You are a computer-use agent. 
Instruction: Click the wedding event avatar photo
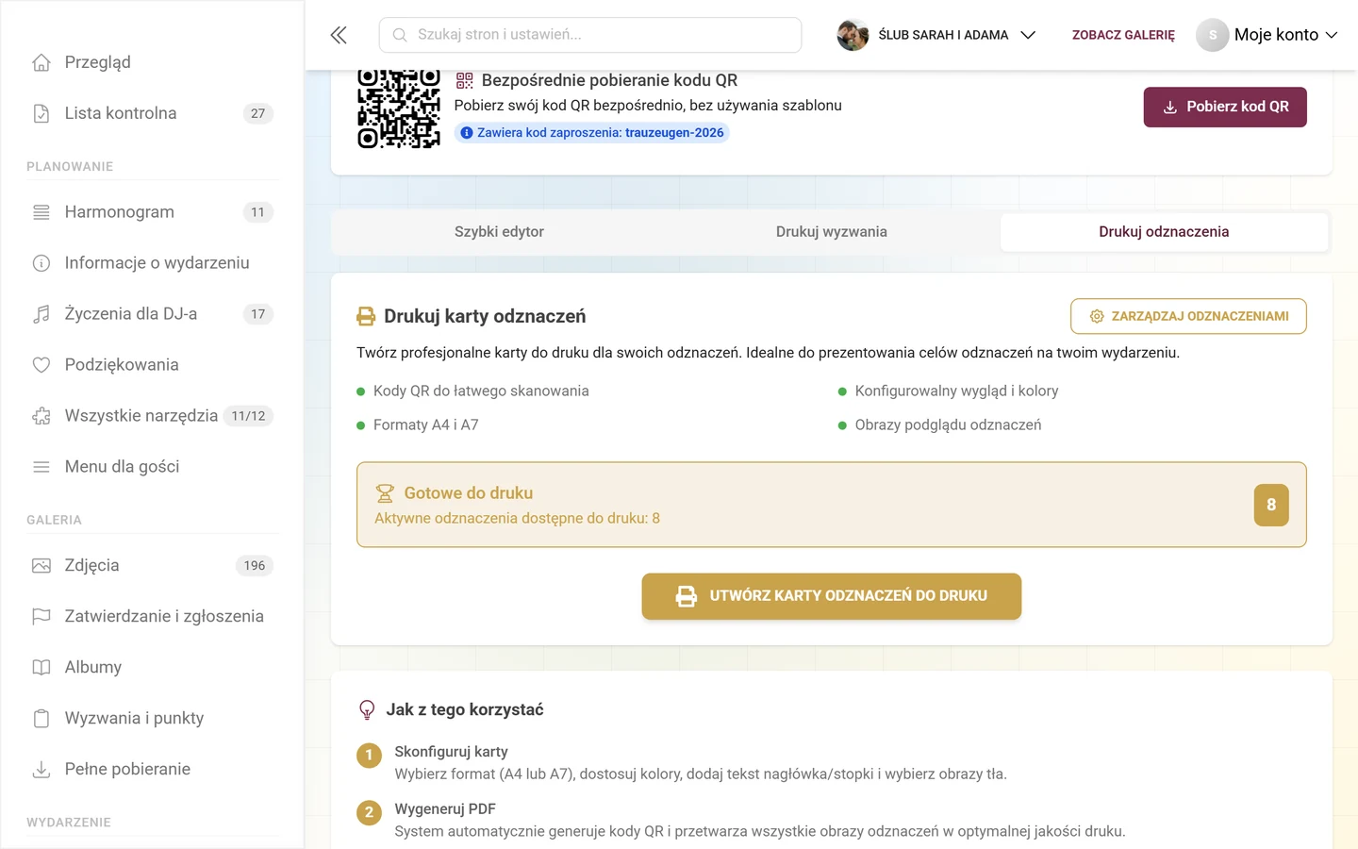[853, 35]
